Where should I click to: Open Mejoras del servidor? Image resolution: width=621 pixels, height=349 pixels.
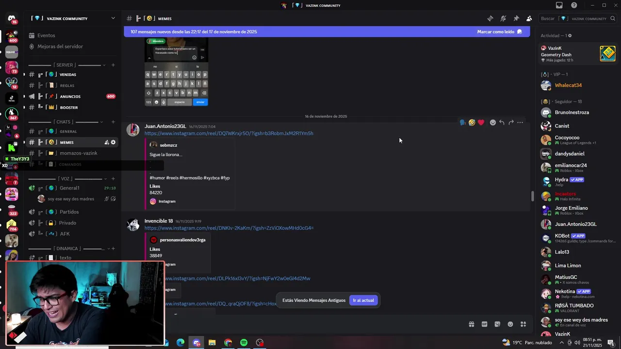60,47
